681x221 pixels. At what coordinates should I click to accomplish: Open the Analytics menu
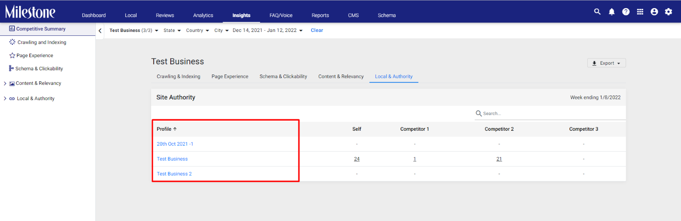(x=203, y=15)
